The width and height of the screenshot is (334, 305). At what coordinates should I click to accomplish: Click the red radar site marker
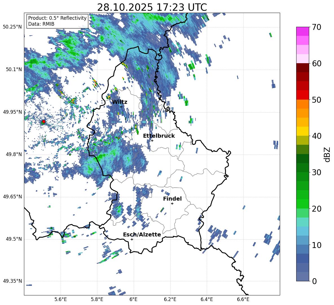tap(44, 122)
